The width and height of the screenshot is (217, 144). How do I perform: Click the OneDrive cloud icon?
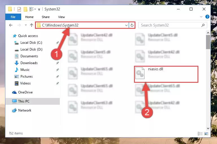coord(14,92)
